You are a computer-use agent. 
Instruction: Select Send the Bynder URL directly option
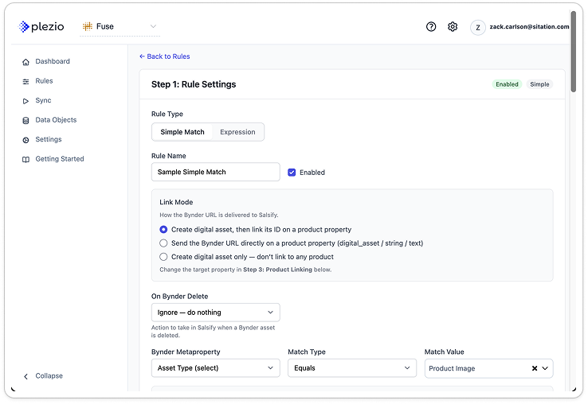click(x=163, y=243)
